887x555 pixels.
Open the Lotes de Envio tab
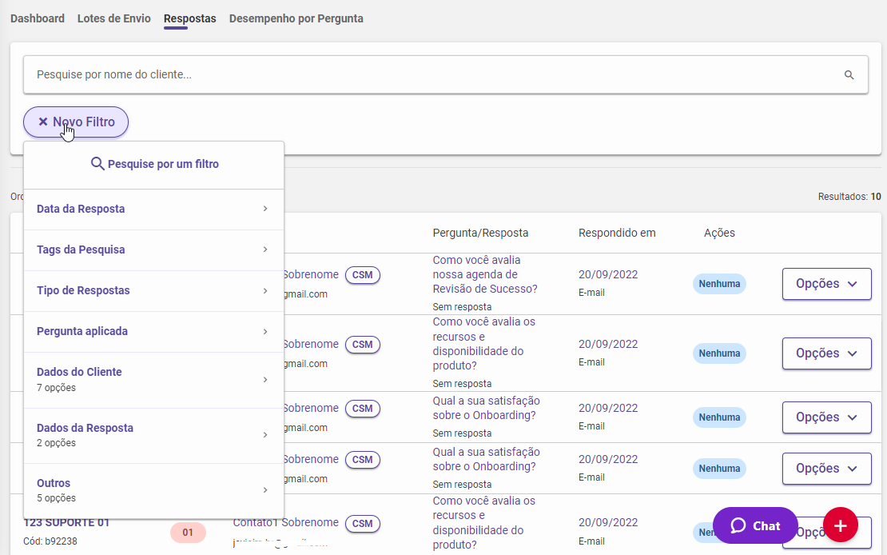pos(114,18)
